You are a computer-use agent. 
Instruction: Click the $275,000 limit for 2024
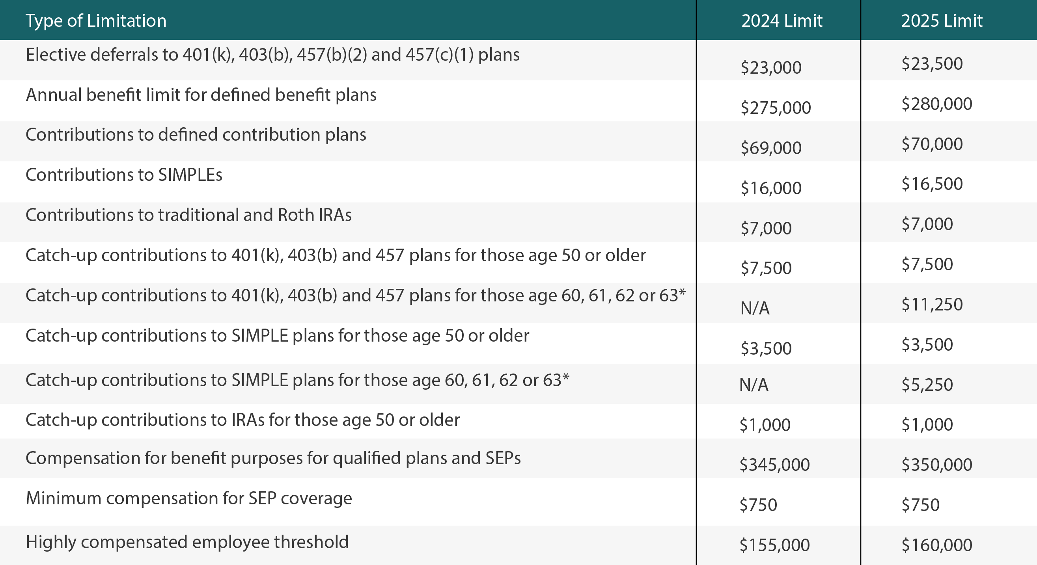click(775, 108)
